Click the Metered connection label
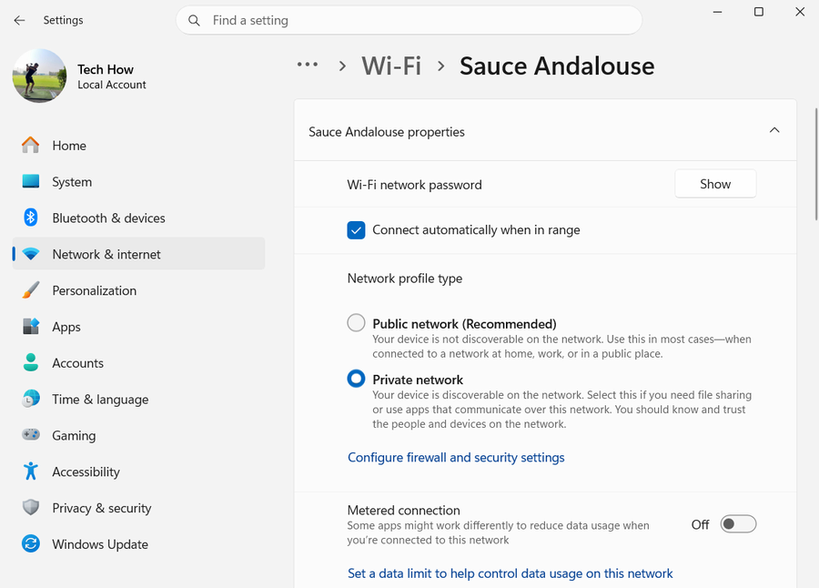Viewport: 819px width, 588px height. point(404,510)
